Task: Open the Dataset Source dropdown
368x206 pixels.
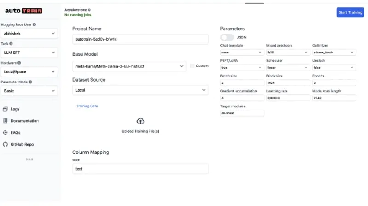Action: click(x=140, y=90)
